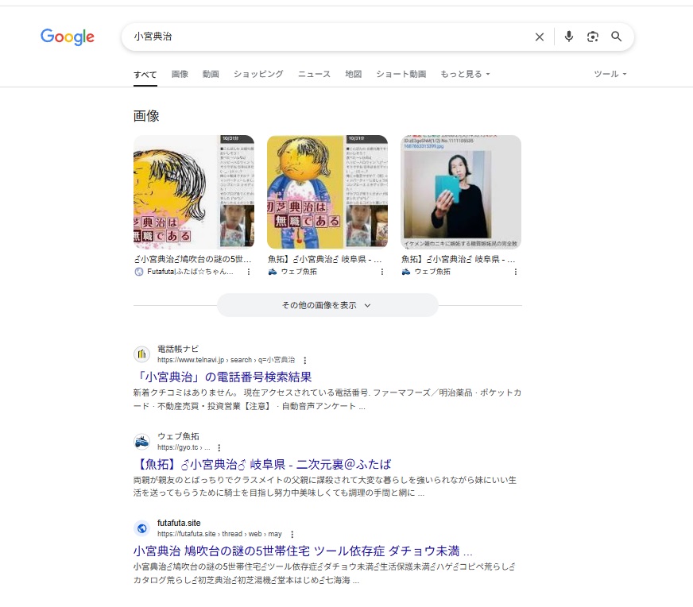Viewport: 693px width, 607px height.
Task: Clear the search box with X icon
Action: click(x=539, y=37)
